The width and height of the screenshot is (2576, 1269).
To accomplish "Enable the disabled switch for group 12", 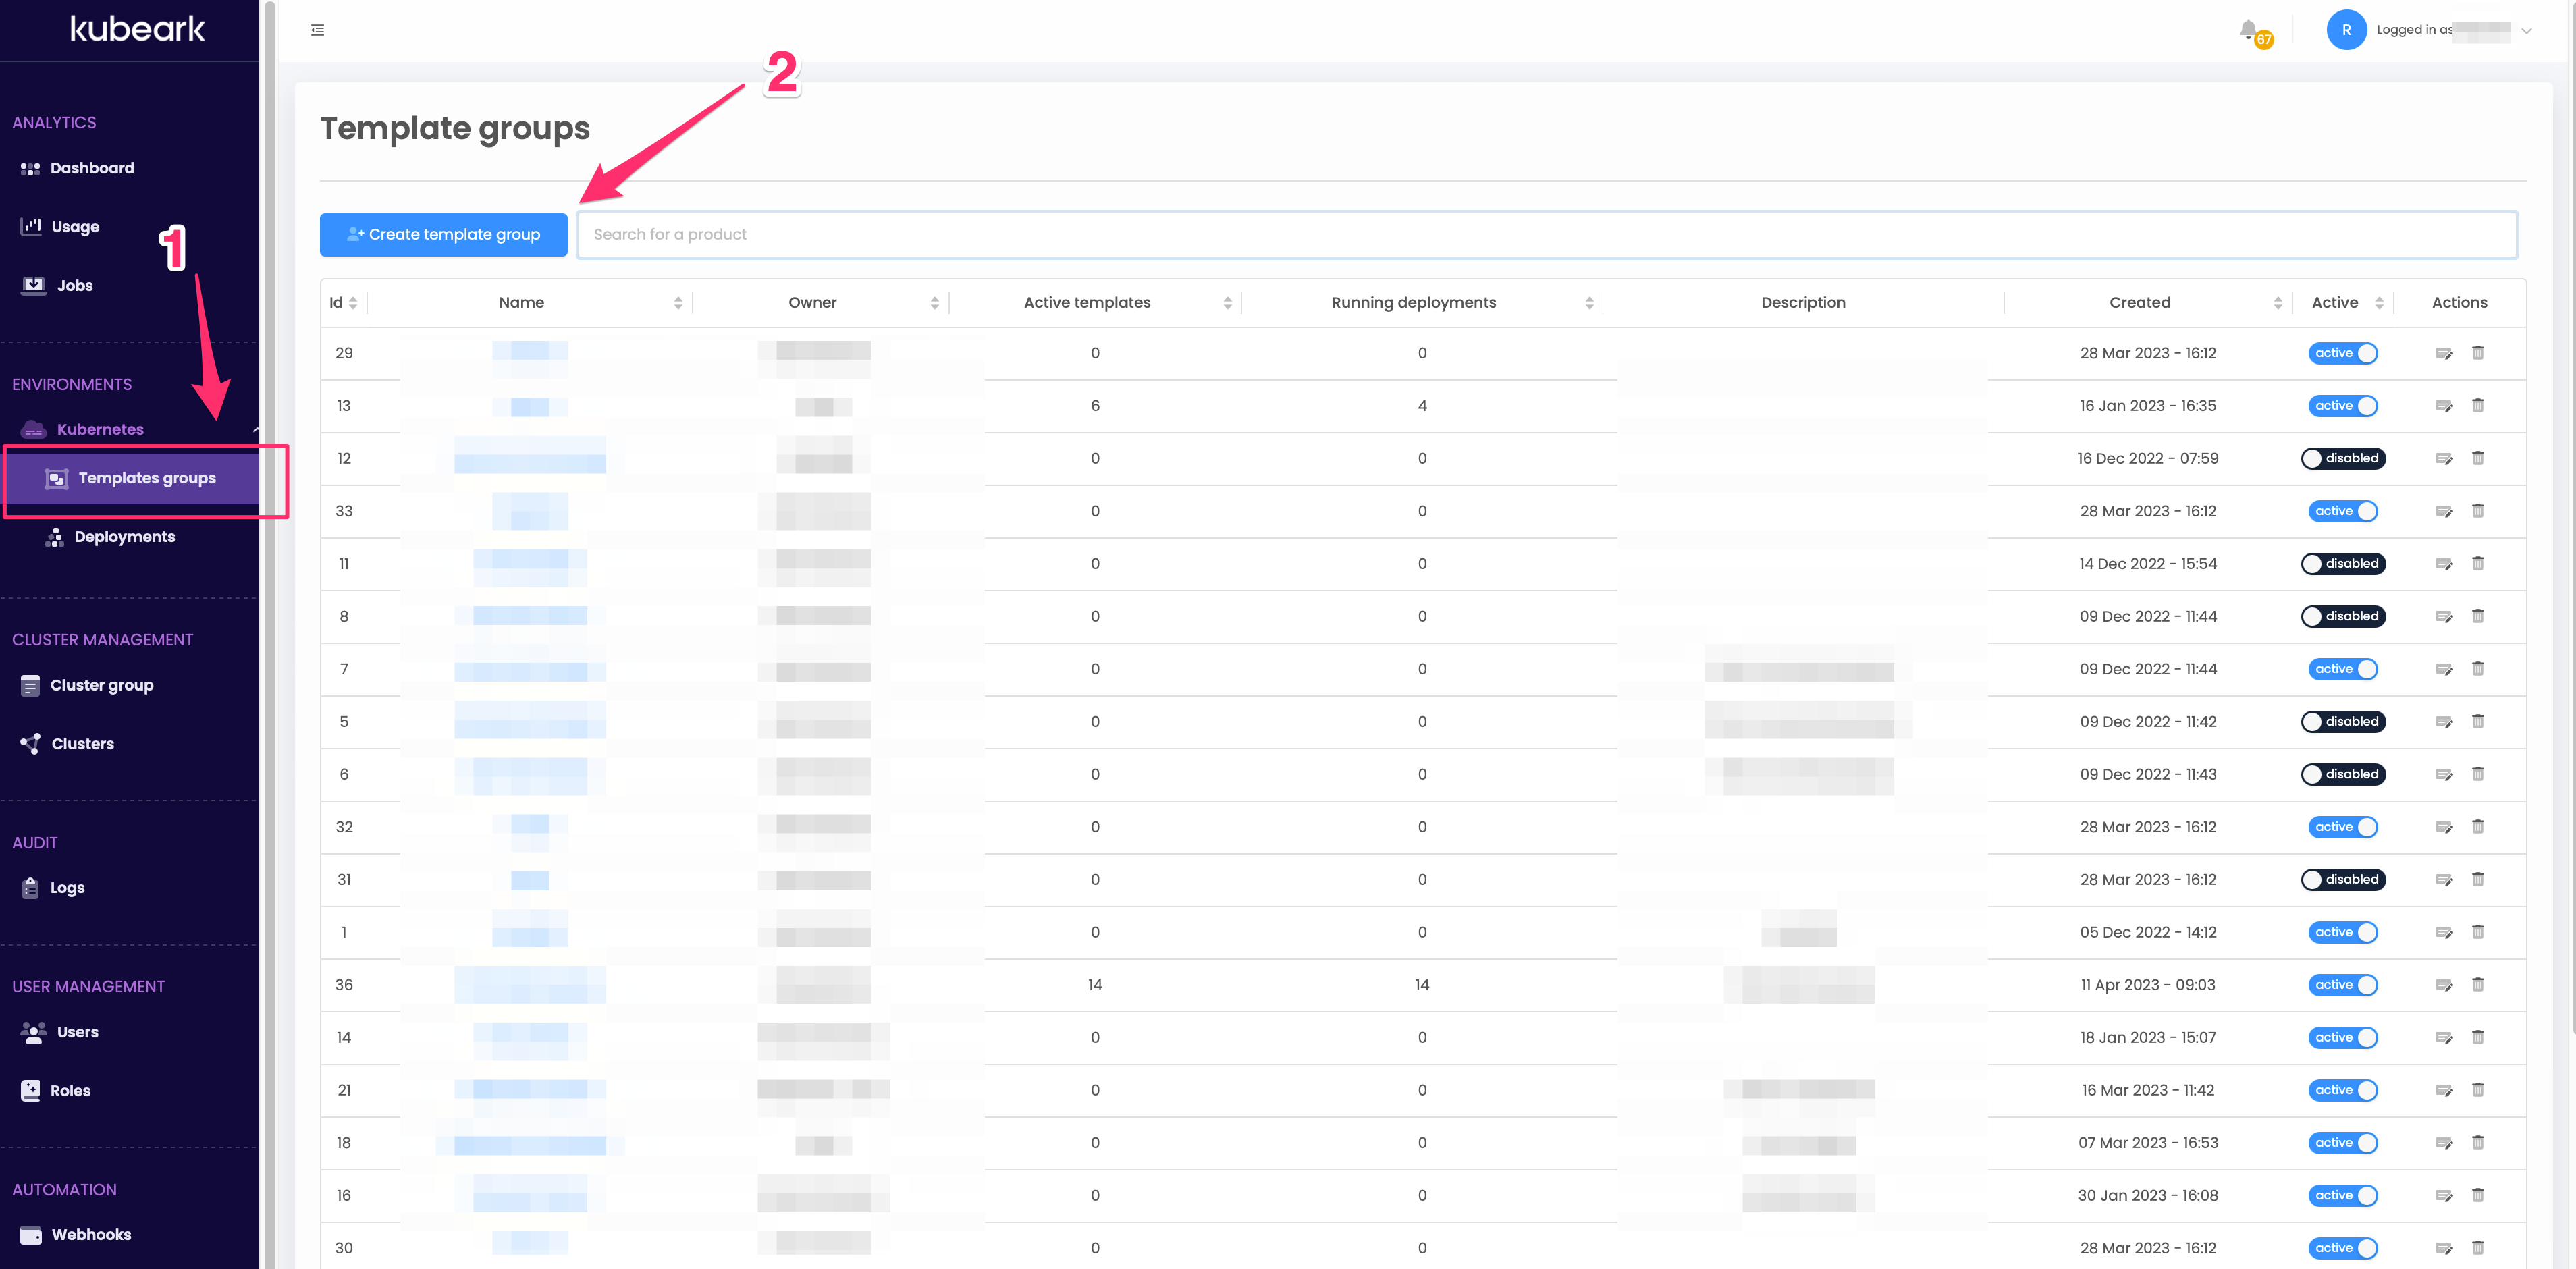I will click(2343, 458).
